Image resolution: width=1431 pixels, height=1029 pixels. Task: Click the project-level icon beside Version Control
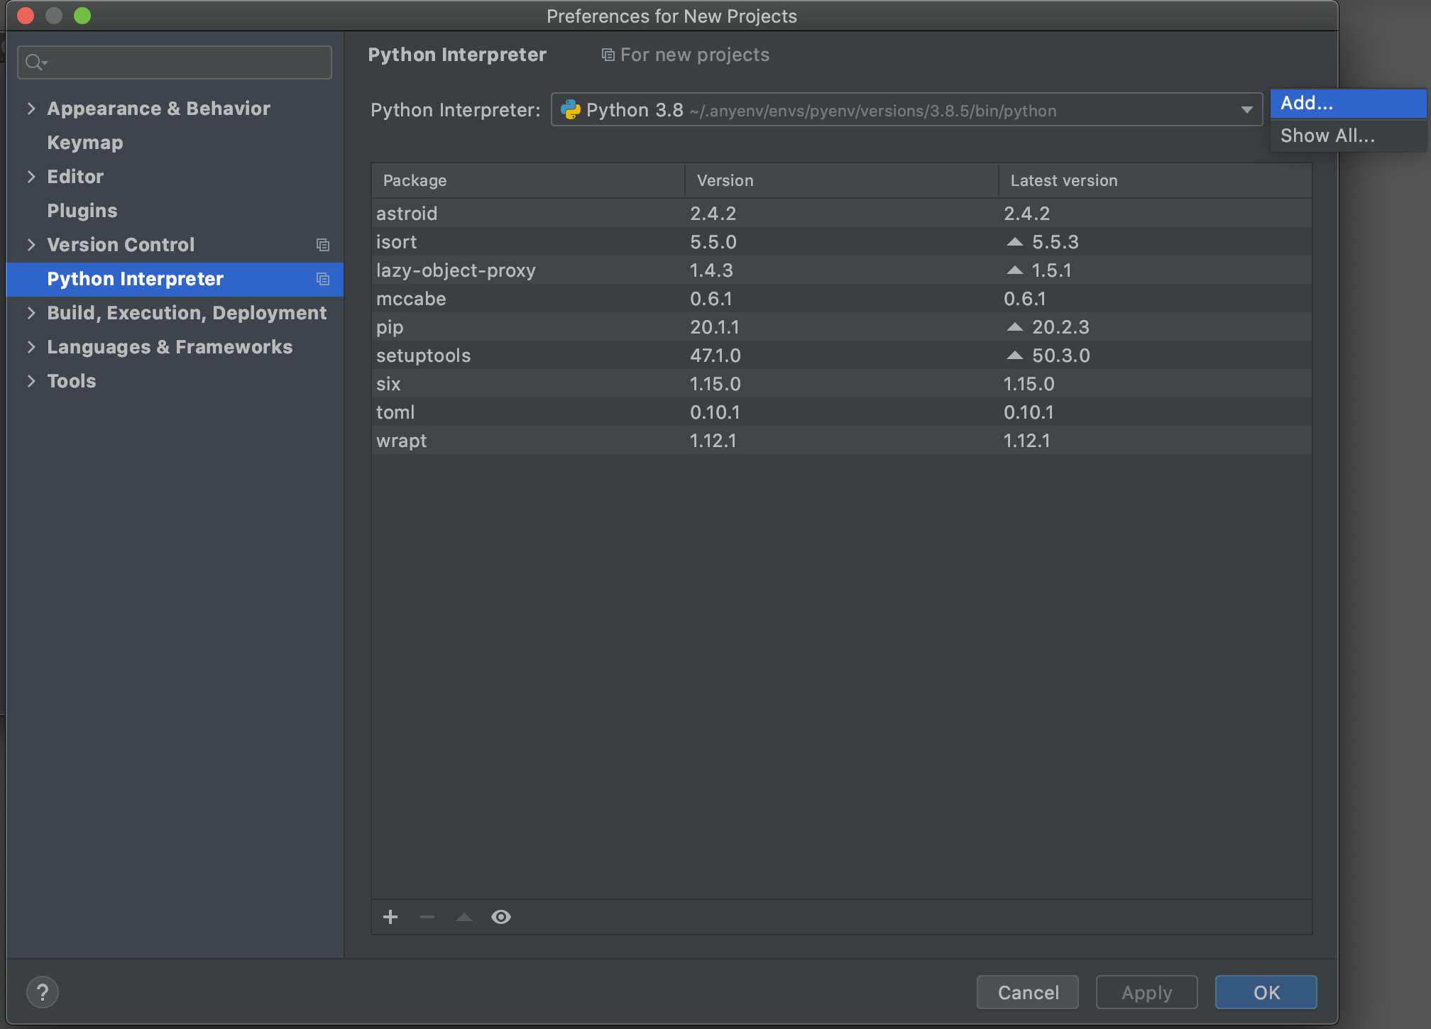coord(323,245)
